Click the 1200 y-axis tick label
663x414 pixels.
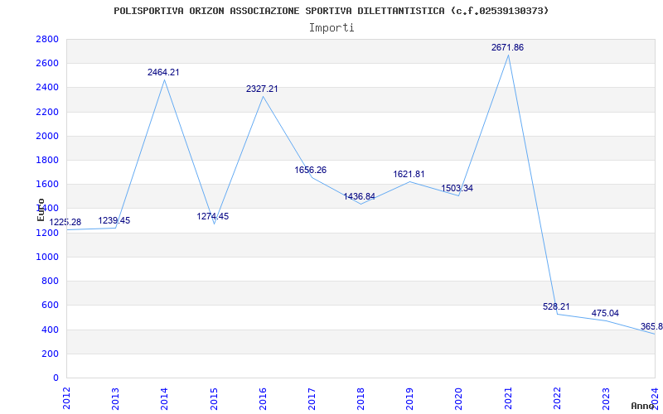click(48, 233)
